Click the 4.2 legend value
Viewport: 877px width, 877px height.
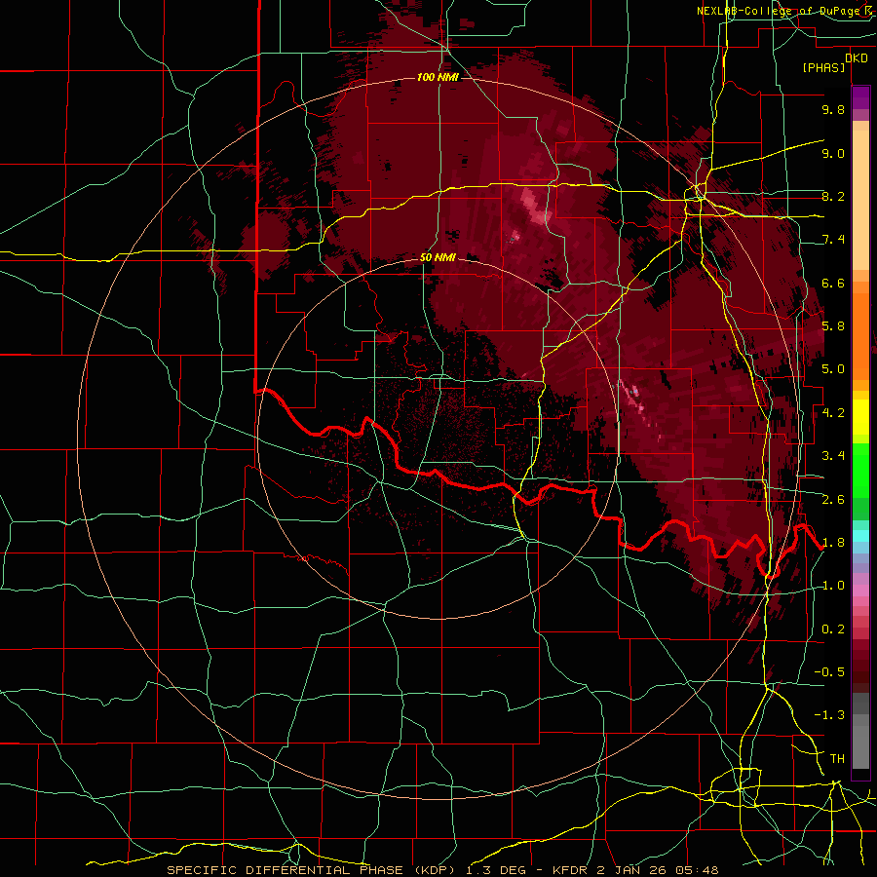833,413
